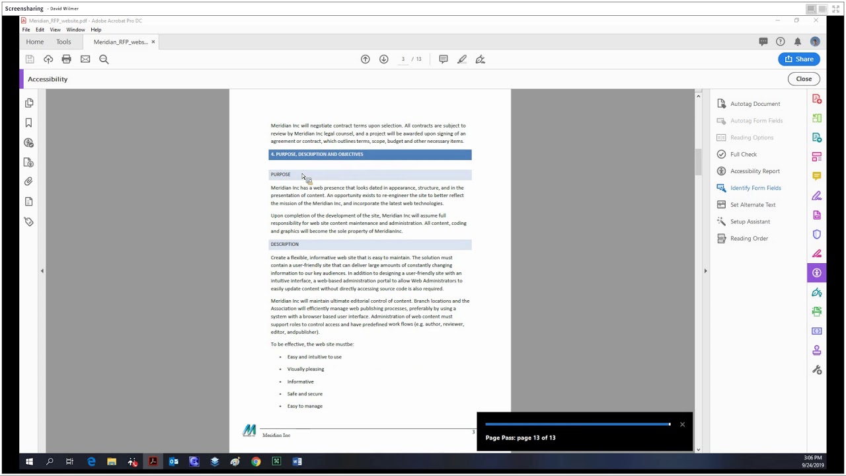Screen dimensions: 846x476
Task: Dismiss the Page Pass progress popup
Action: click(x=682, y=424)
